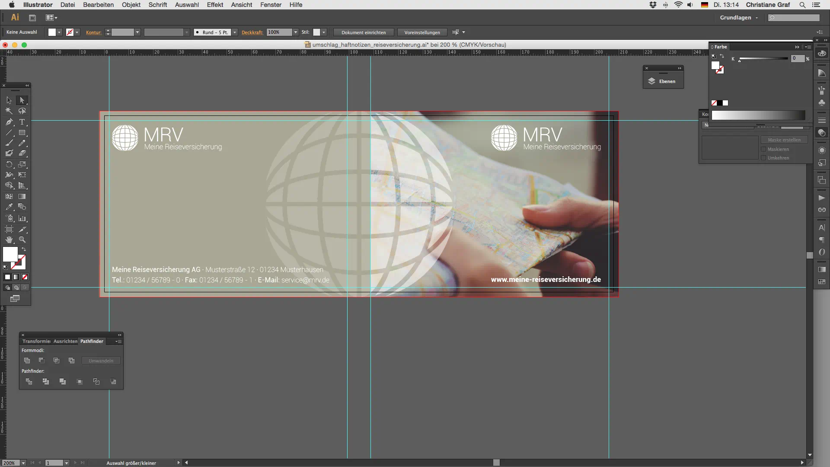This screenshot has width=830, height=467.
Task: Click the K color slider
Action: [763, 59]
